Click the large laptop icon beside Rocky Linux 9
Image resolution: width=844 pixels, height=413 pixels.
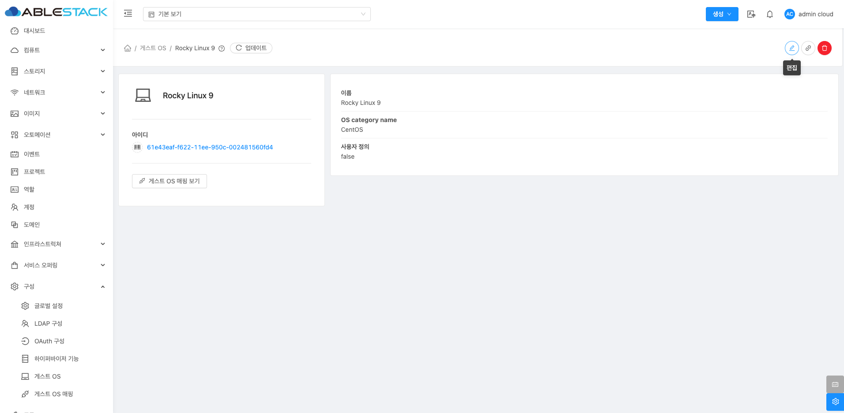point(143,96)
